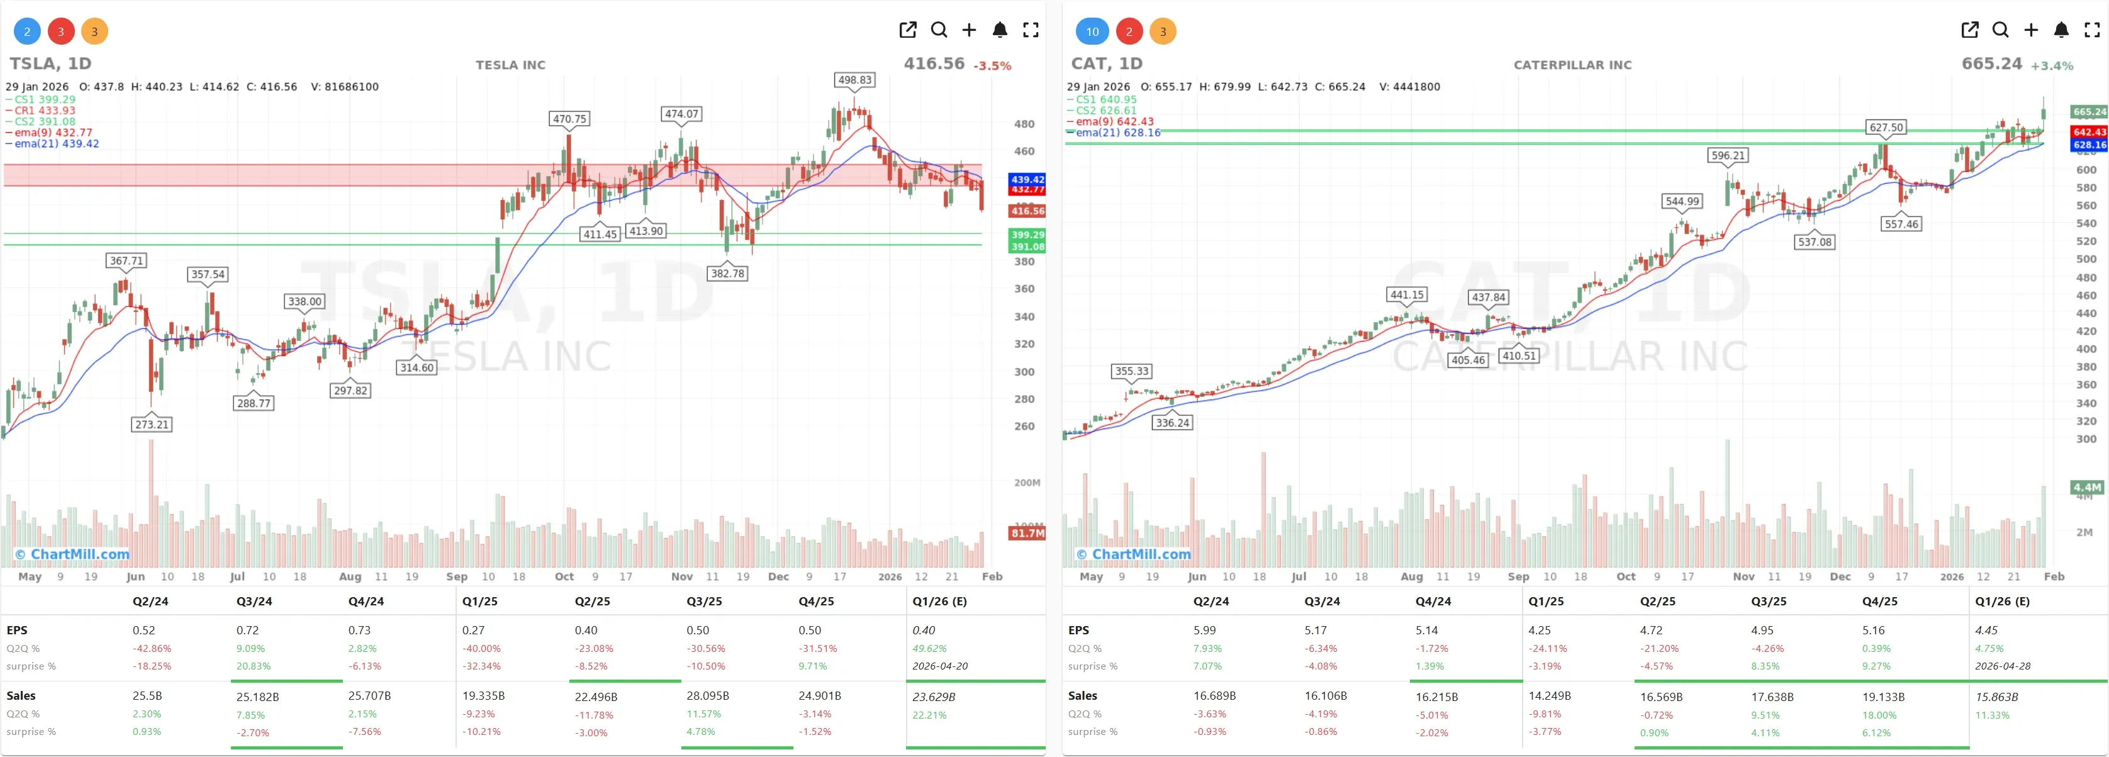Open TSLA chart in new window icon
The image size is (2109, 757).
tap(907, 30)
